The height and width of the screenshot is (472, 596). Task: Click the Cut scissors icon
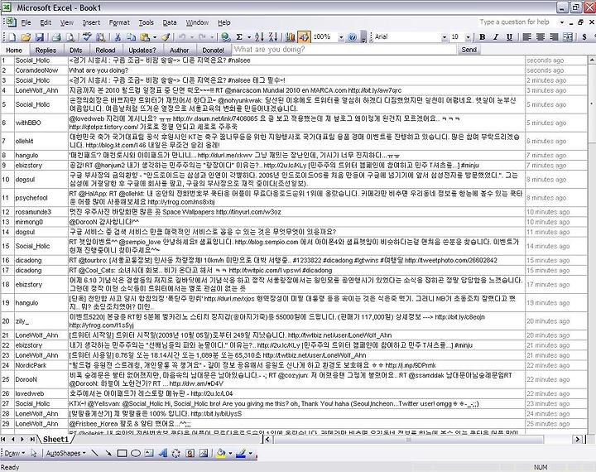[118, 37]
